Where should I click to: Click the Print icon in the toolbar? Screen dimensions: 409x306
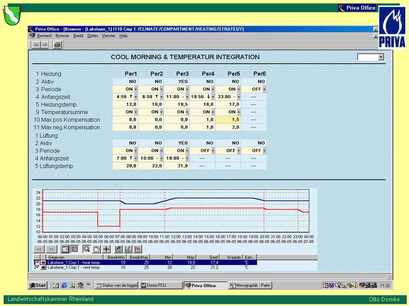pos(57,45)
